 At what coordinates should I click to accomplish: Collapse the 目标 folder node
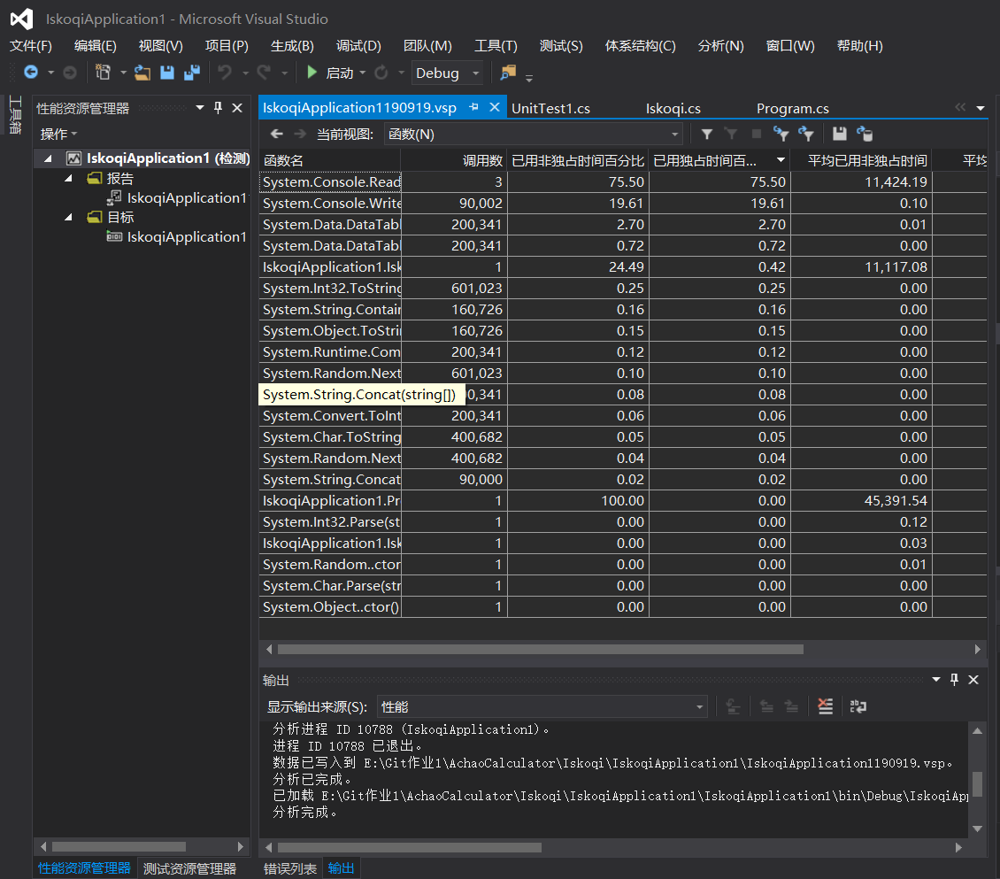[69, 217]
